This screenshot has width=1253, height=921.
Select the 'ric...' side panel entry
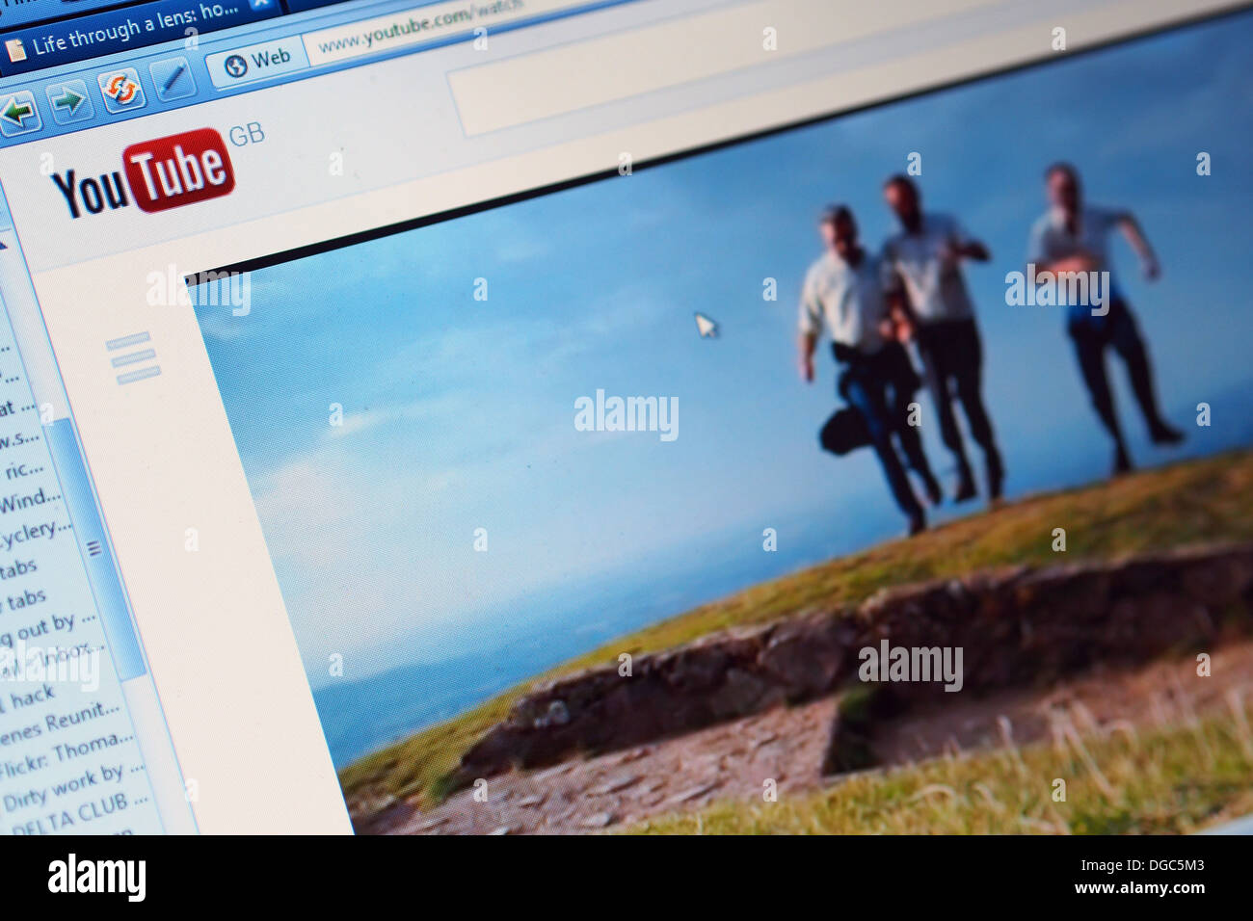pyautogui.click(x=23, y=470)
